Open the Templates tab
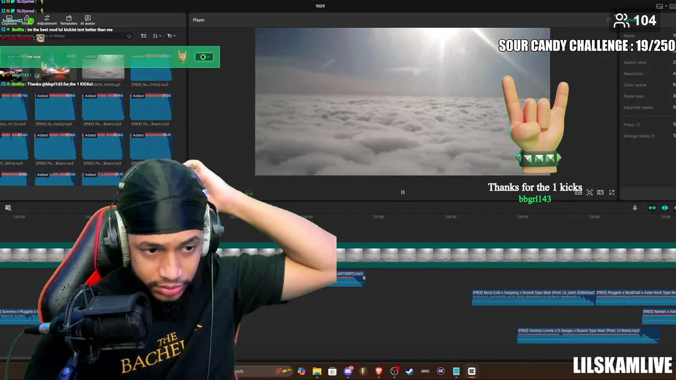The image size is (676, 380). pos(69,21)
